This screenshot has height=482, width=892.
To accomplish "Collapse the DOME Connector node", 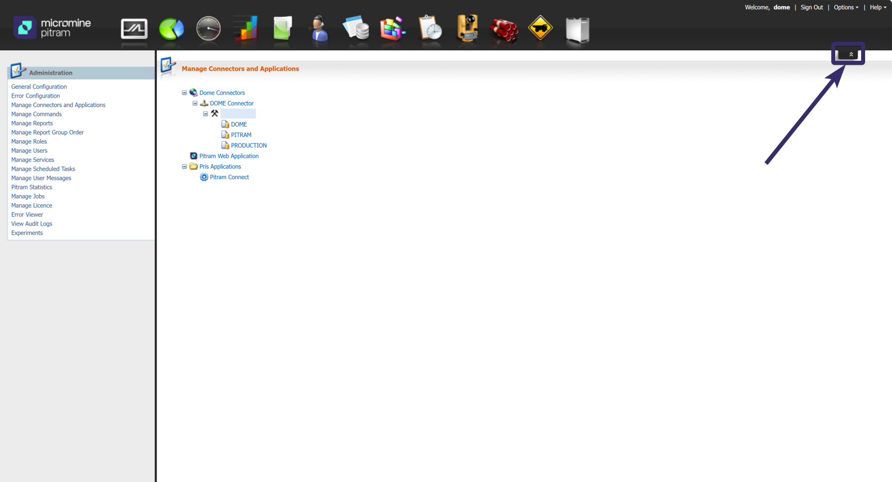I will coord(195,103).
